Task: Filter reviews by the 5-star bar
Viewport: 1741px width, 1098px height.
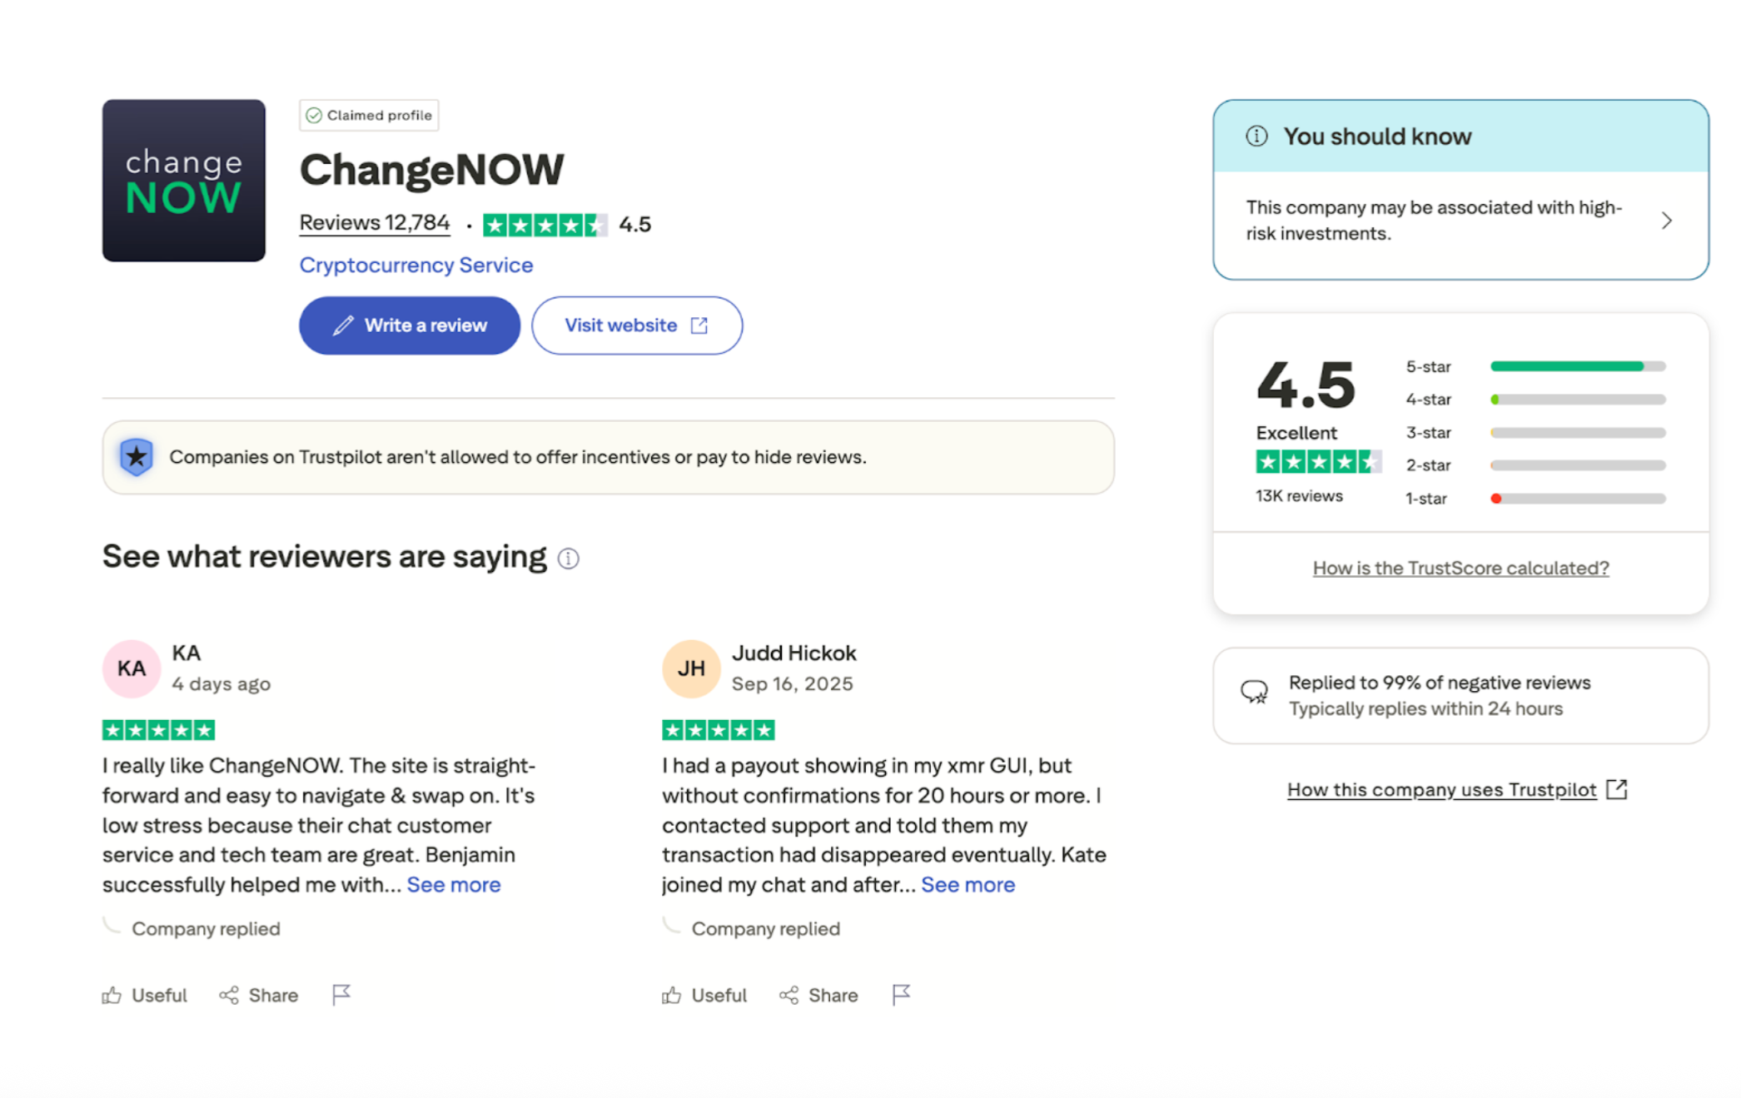Action: tap(1577, 366)
